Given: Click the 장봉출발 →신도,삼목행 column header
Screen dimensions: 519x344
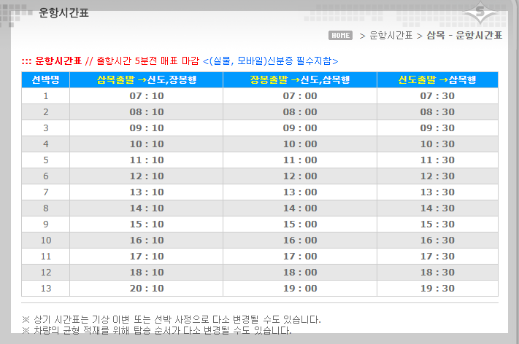Looking at the screenshot, I should point(300,79).
